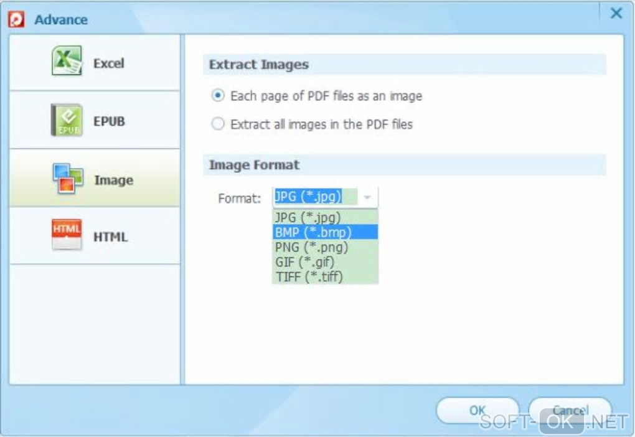This screenshot has height=437, width=635.
Task: Click the Format combo box field
Action: point(325,197)
